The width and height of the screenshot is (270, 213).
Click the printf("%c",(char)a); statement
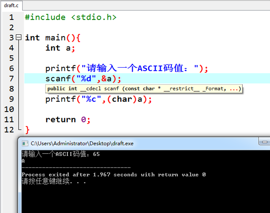pyautogui.click(x=98, y=99)
